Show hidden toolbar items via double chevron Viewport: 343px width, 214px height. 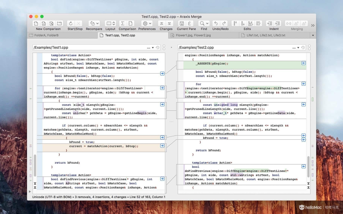coord(313,25)
